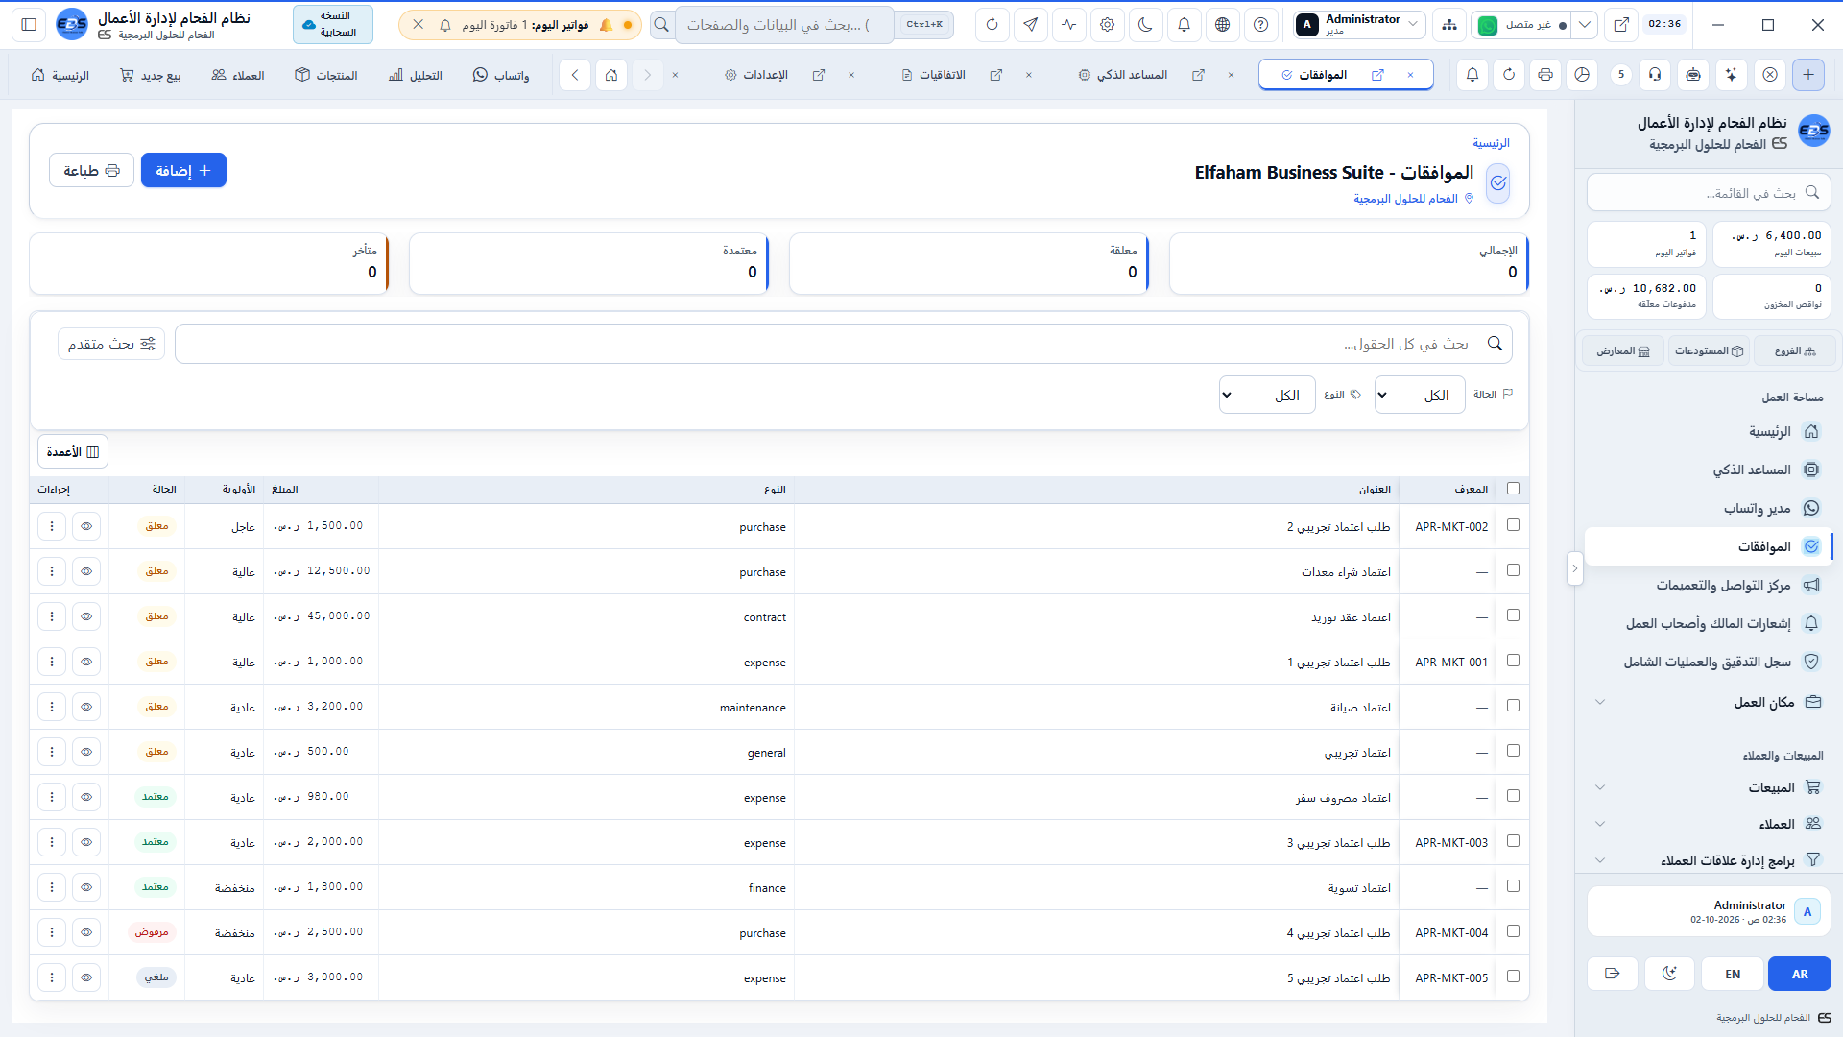Toggle dark mode moon icon in top bar

[x=1146, y=25]
